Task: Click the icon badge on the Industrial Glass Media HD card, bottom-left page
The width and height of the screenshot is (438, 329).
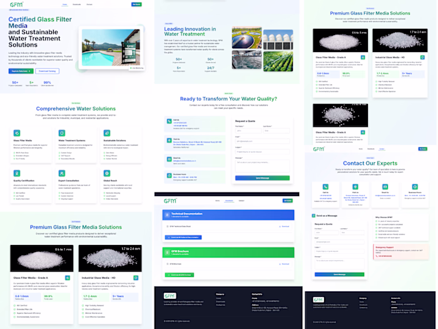Action: (136, 278)
